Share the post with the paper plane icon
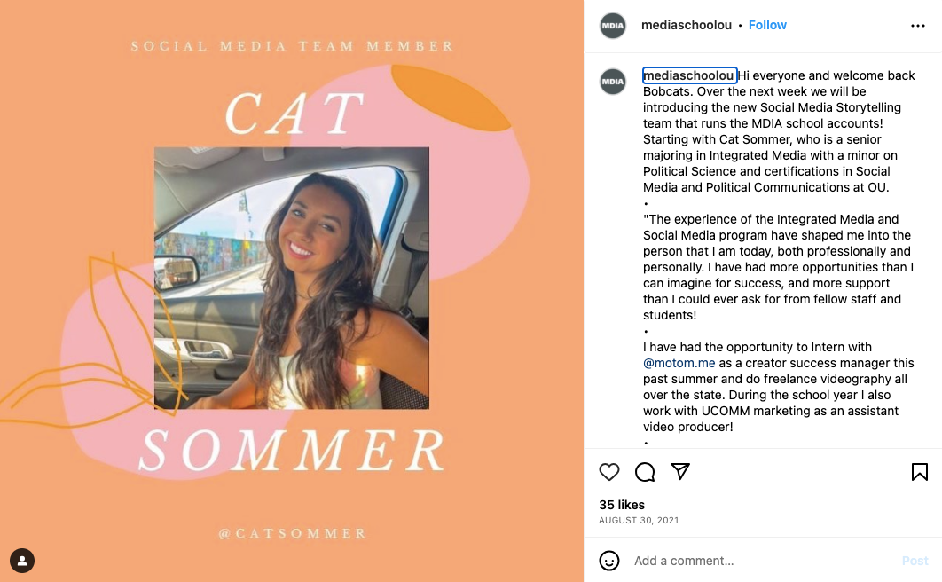This screenshot has height=582, width=942. (680, 471)
